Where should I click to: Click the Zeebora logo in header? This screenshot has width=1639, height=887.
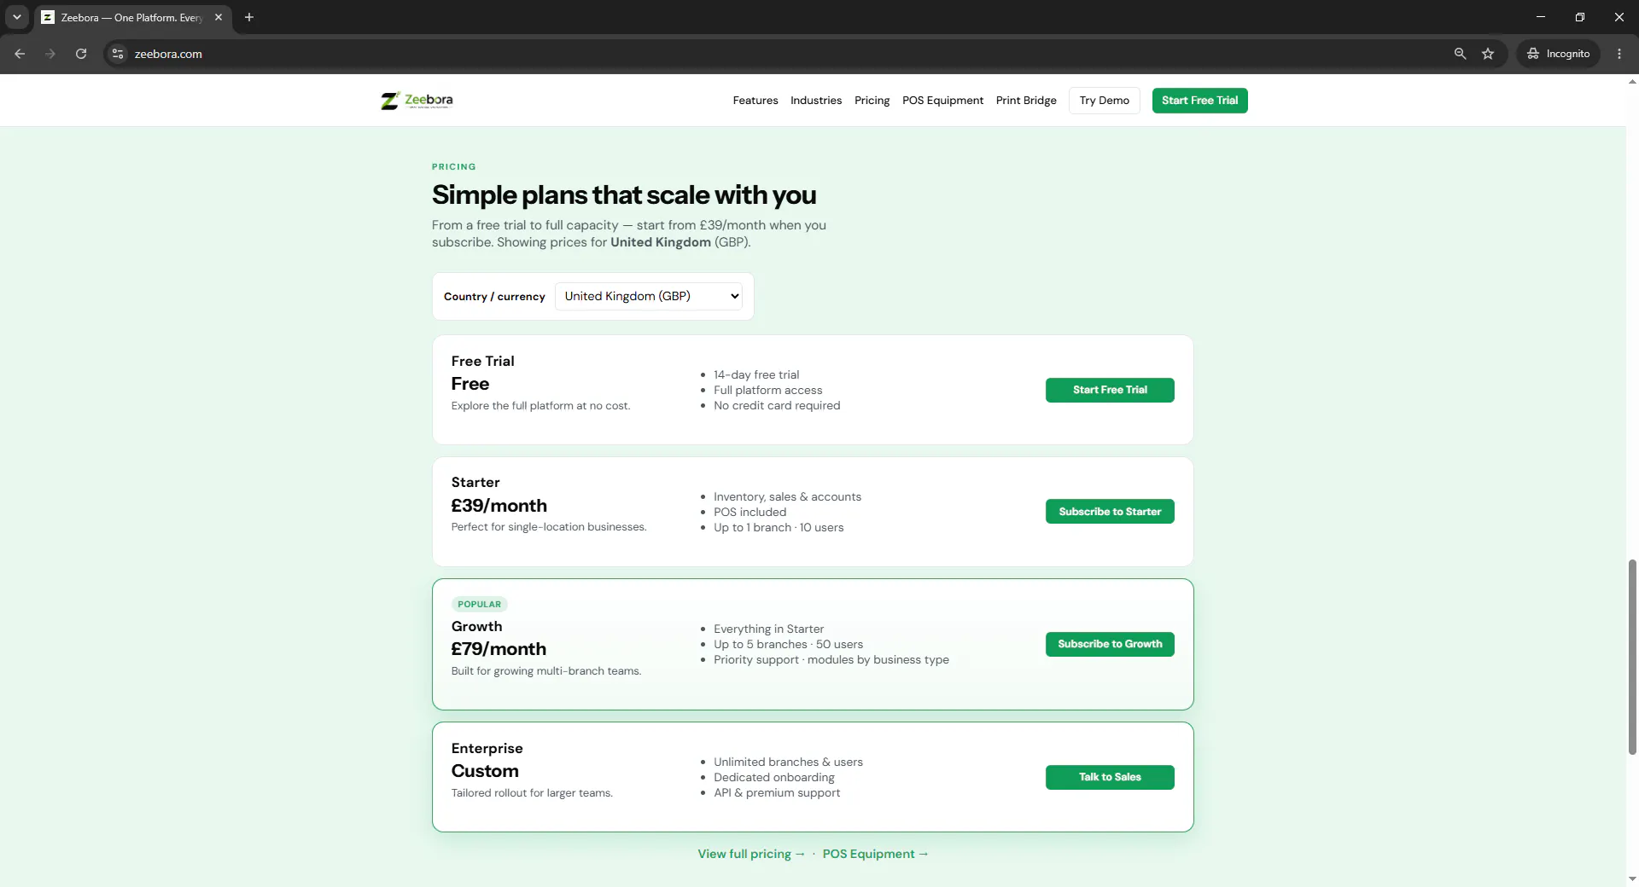[417, 101]
